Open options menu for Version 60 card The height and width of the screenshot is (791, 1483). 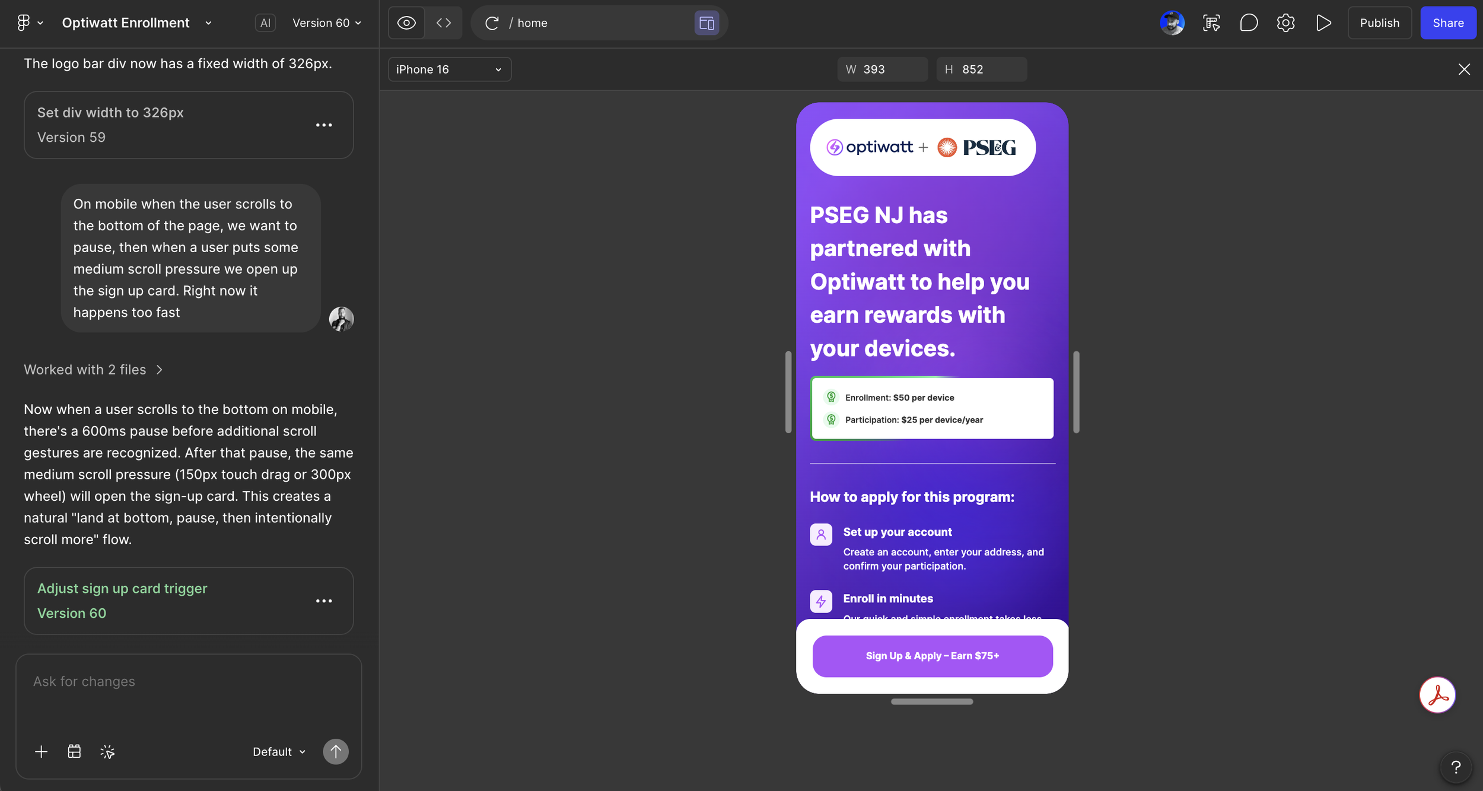tap(324, 601)
